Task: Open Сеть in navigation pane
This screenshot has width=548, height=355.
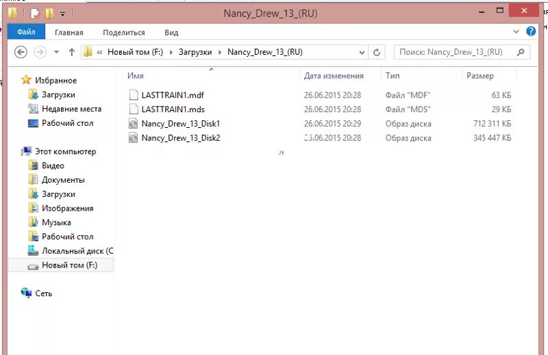Action: point(43,293)
